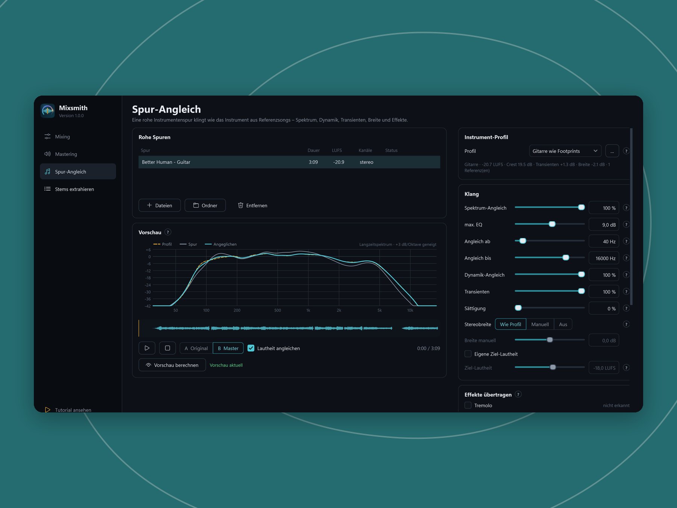Click the Mixsmith app logo icon
Viewport: 677px width, 508px height.
click(48, 111)
